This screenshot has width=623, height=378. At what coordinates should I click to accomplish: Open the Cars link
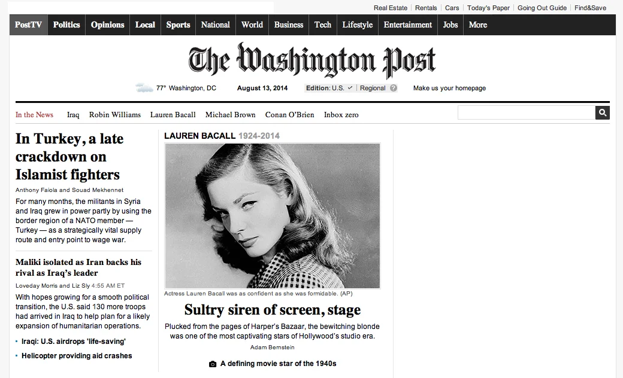click(x=452, y=8)
